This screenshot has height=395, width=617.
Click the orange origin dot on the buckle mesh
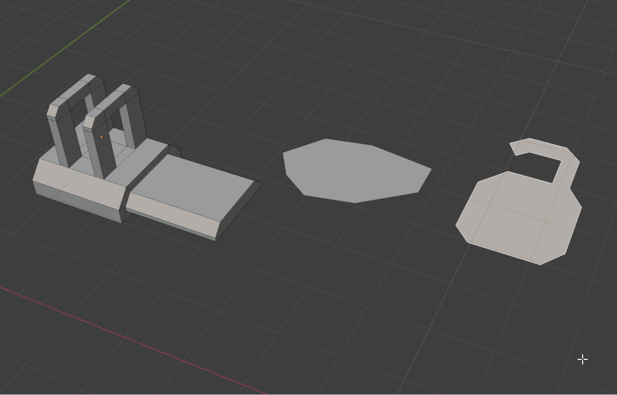tap(101, 137)
